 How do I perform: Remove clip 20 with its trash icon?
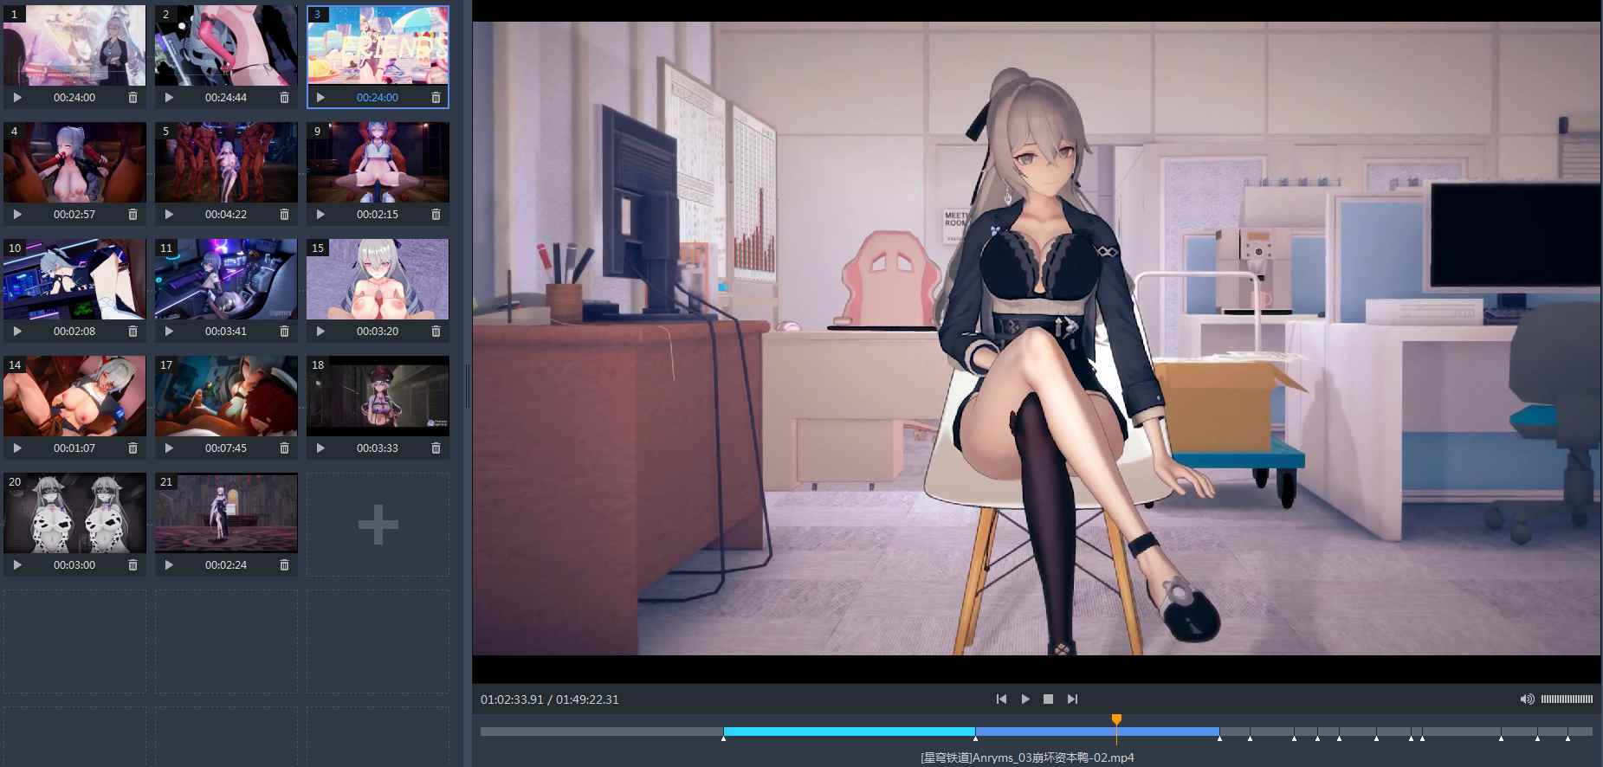[133, 565]
